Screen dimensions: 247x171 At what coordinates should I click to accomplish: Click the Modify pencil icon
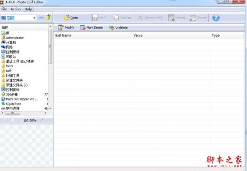pos(61,27)
